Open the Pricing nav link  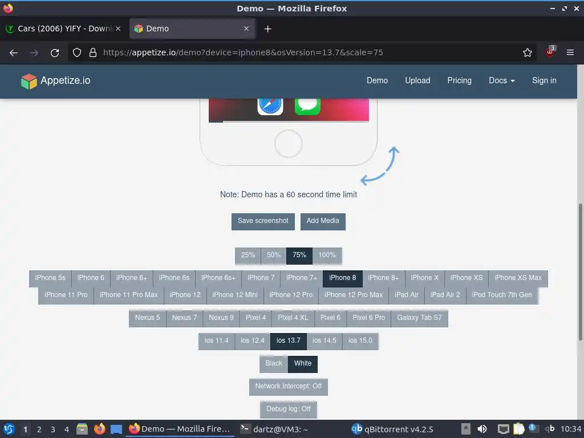pos(459,80)
